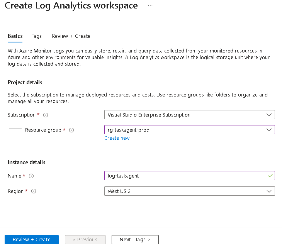
Task: Click the Create Log Analytics workspace title
Action: coord(71,6)
